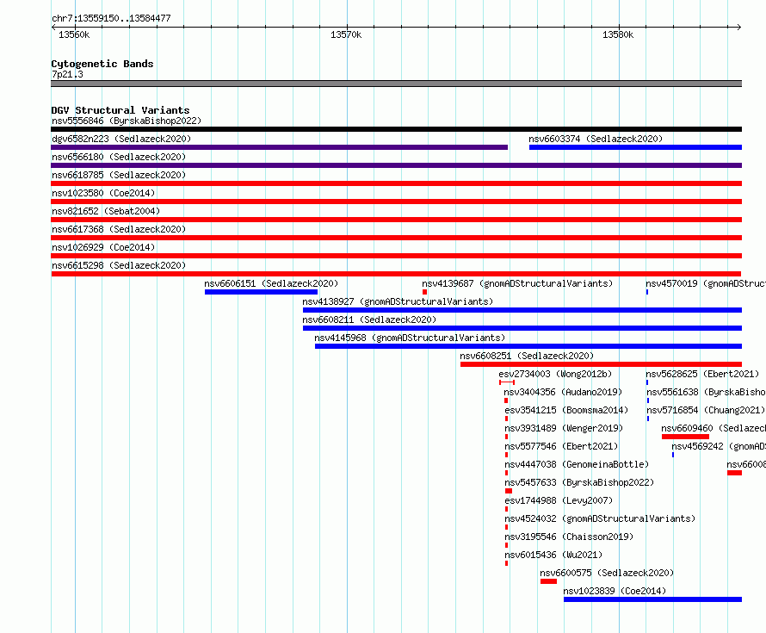
Task: Click the red bar under nsv6608251
Action: tap(601, 364)
